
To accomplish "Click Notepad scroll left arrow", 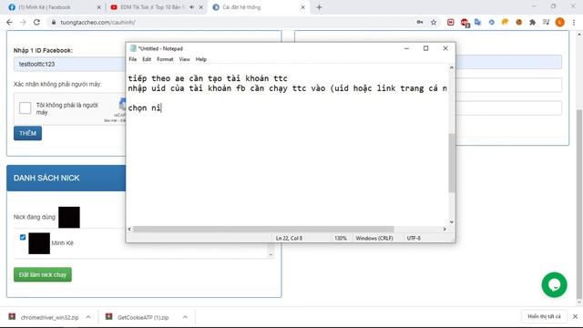I will coord(129,229).
